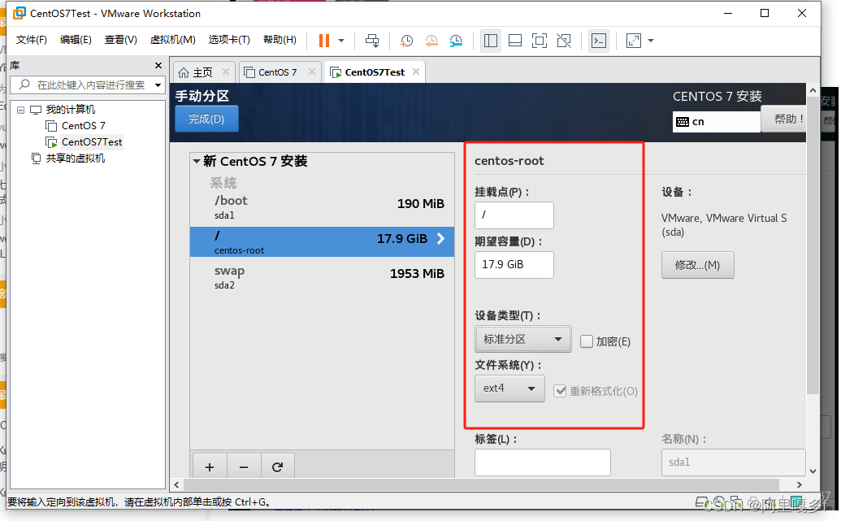Toggle the console view icon
Viewport: 841px width, 521px height.
pos(599,41)
